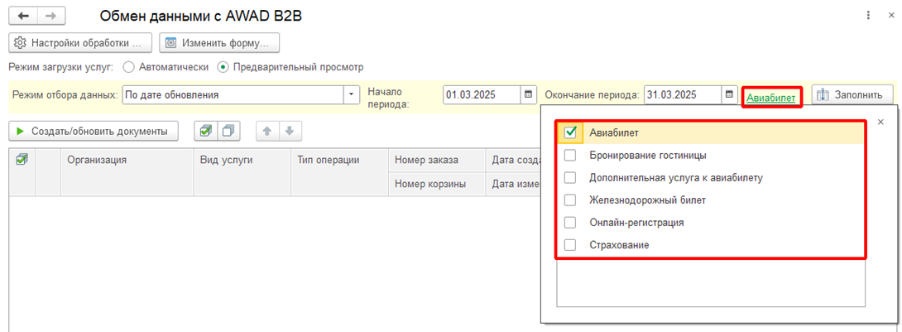
Task: Click the Авиабилет service filter link
Action: (x=771, y=98)
